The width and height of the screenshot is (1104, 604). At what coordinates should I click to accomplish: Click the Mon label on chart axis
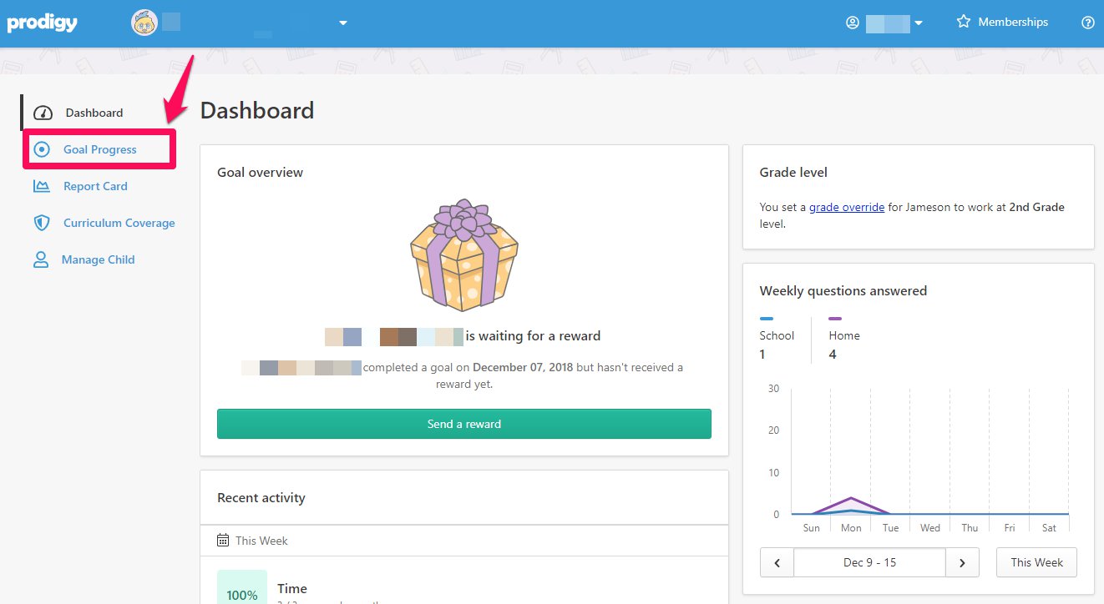(x=851, y=528)
